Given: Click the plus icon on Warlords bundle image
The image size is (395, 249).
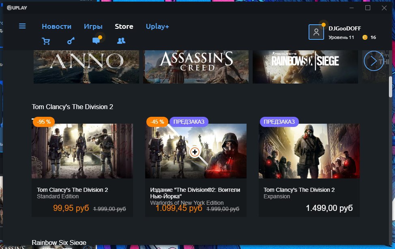Looking at the screenshot, I should 195,152.
